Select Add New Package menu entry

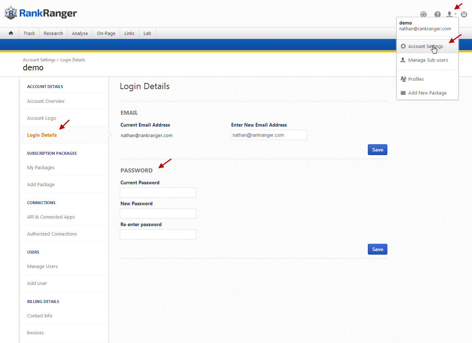427,93
